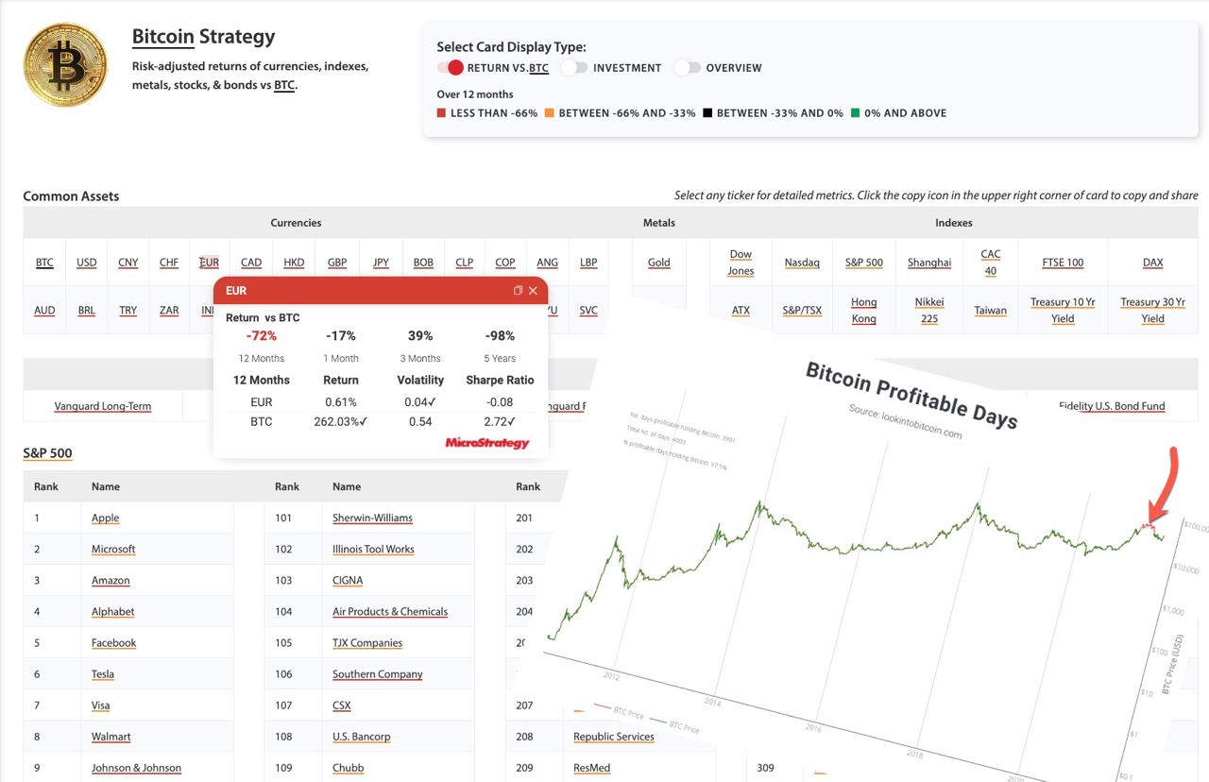Screen dimensions: 1209x782
Task: Open the Microsoft stock entry
Action: pyautogui.click(x=113, y=549)
